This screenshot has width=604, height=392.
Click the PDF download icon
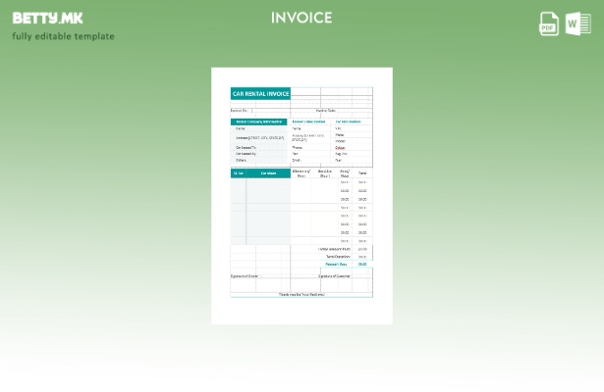pos(549,24)
